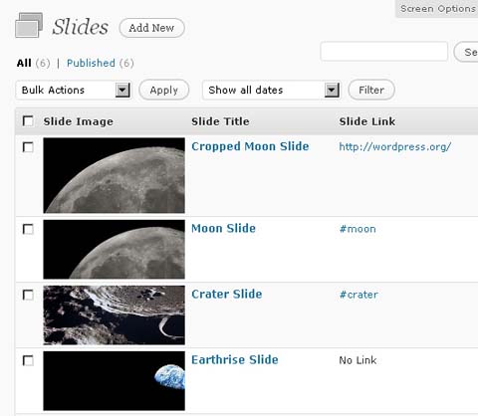Screen dimensions: 478x416
Task: Open the Show all dates dropdown
Action: click(x=272, y=90)
